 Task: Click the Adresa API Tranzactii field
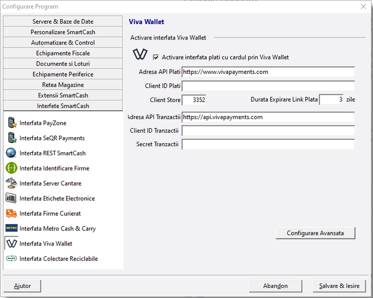(268, 117)
